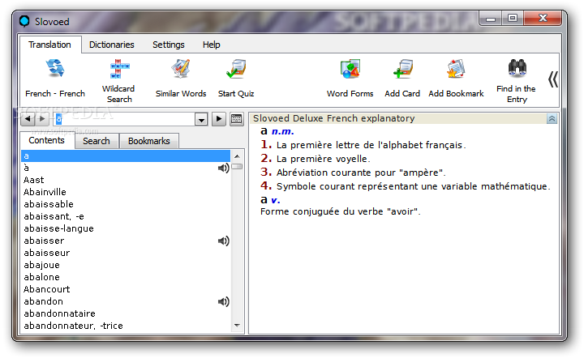Open the Settings tab
The image size is (584, 358).
tap(169, 45)
